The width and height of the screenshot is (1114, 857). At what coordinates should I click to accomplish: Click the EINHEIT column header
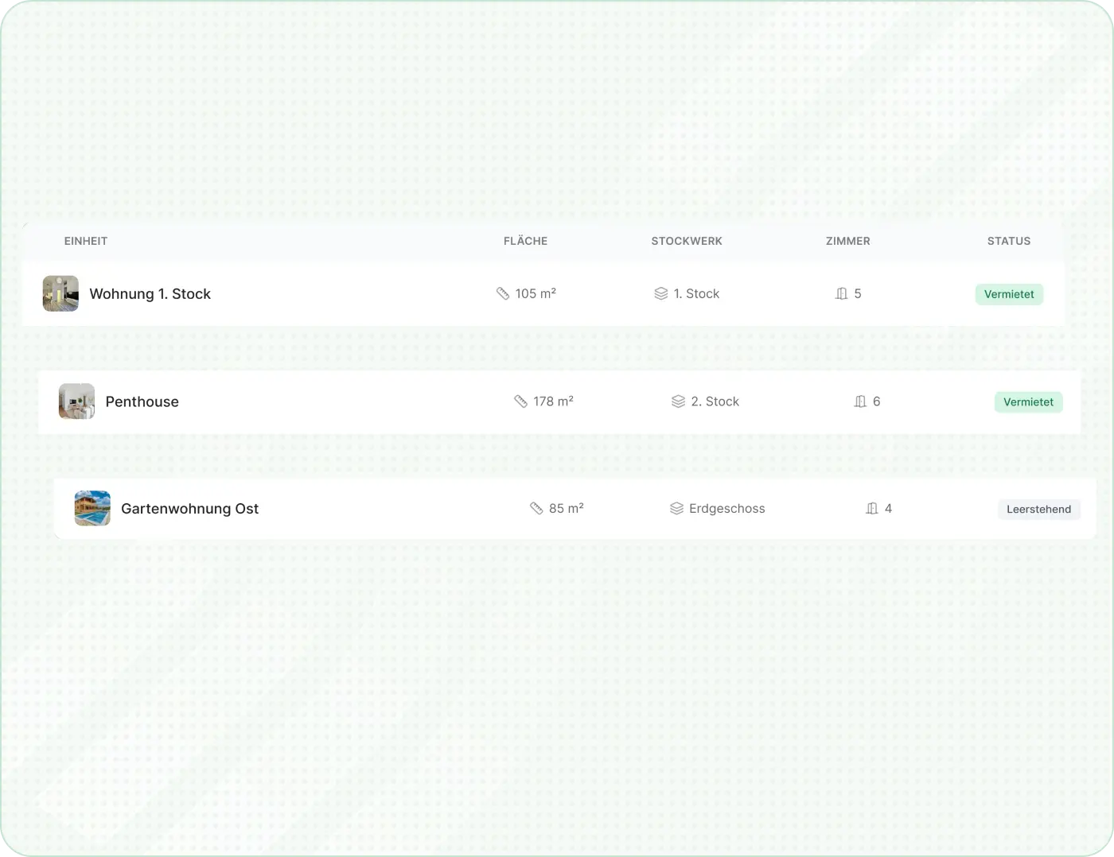(86, 241)
